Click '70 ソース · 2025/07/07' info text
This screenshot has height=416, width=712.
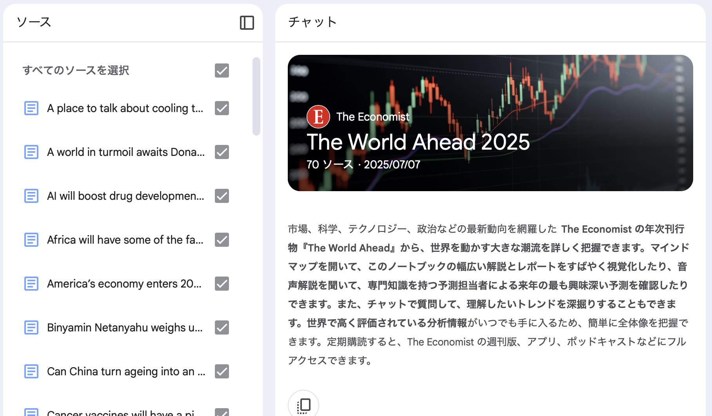[x=363, y=165]
